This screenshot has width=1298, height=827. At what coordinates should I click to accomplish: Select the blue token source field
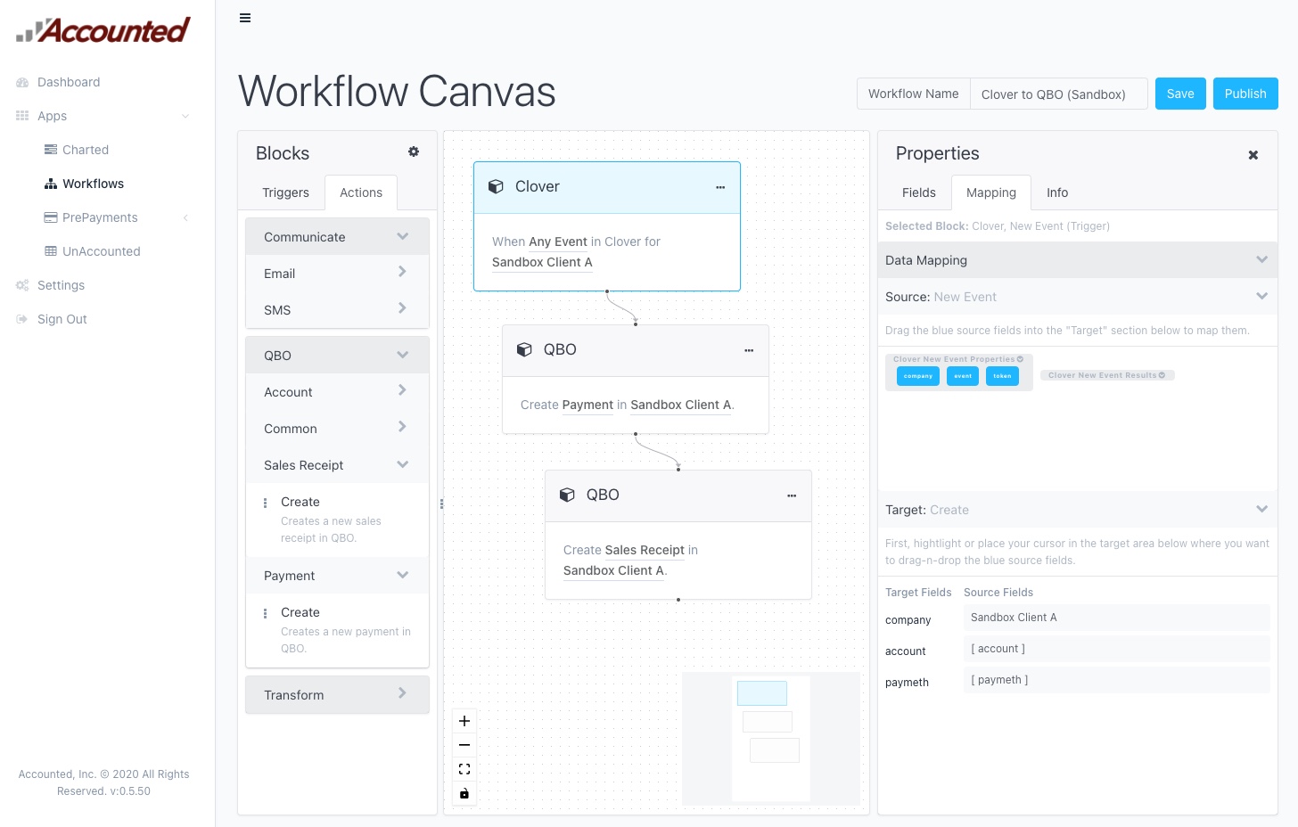click(1002, 376)
